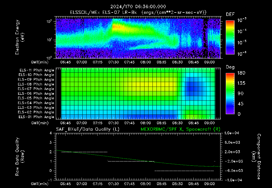
Task: Click the Deg pitch angle color bar
Action: [230, 93]
